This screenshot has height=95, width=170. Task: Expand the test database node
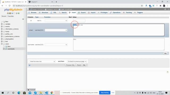(x=2, y=41)
